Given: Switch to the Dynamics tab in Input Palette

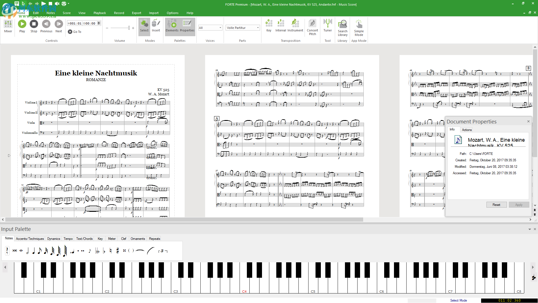Looking at the screenshot, I should [53, 239].
